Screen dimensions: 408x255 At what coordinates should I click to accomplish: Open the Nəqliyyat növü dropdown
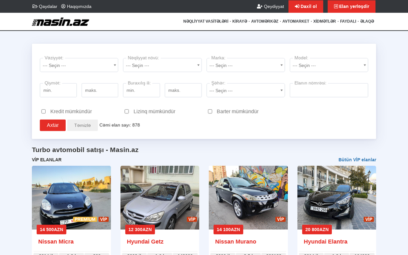pyautogui.click(x=162, y=65)
